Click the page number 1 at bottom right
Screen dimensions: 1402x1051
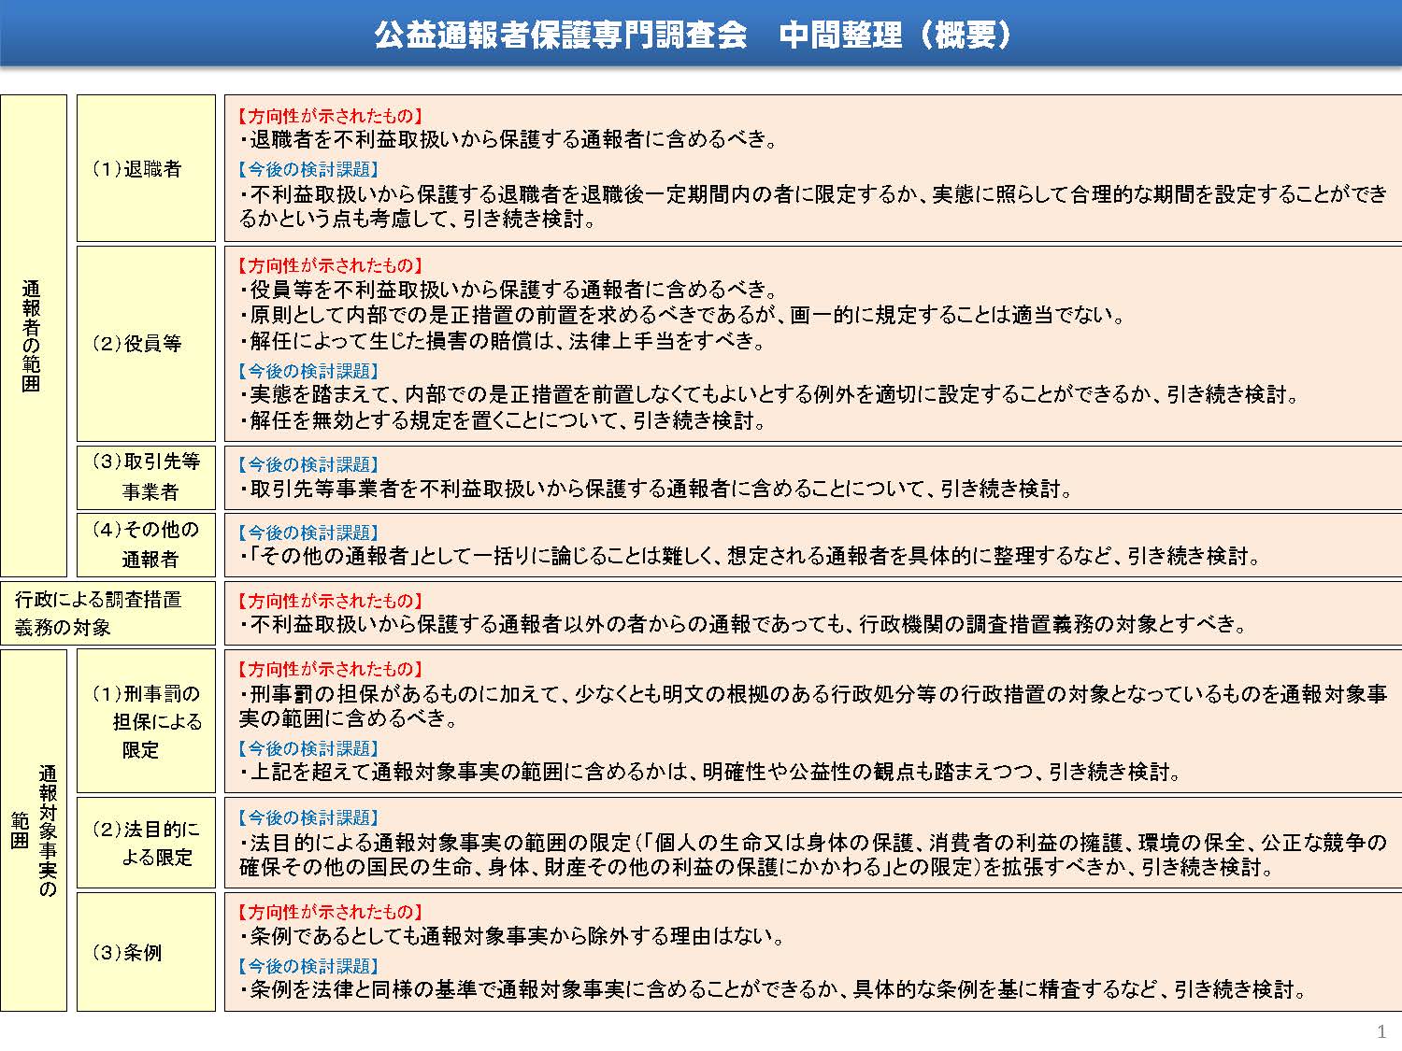1381,1031
